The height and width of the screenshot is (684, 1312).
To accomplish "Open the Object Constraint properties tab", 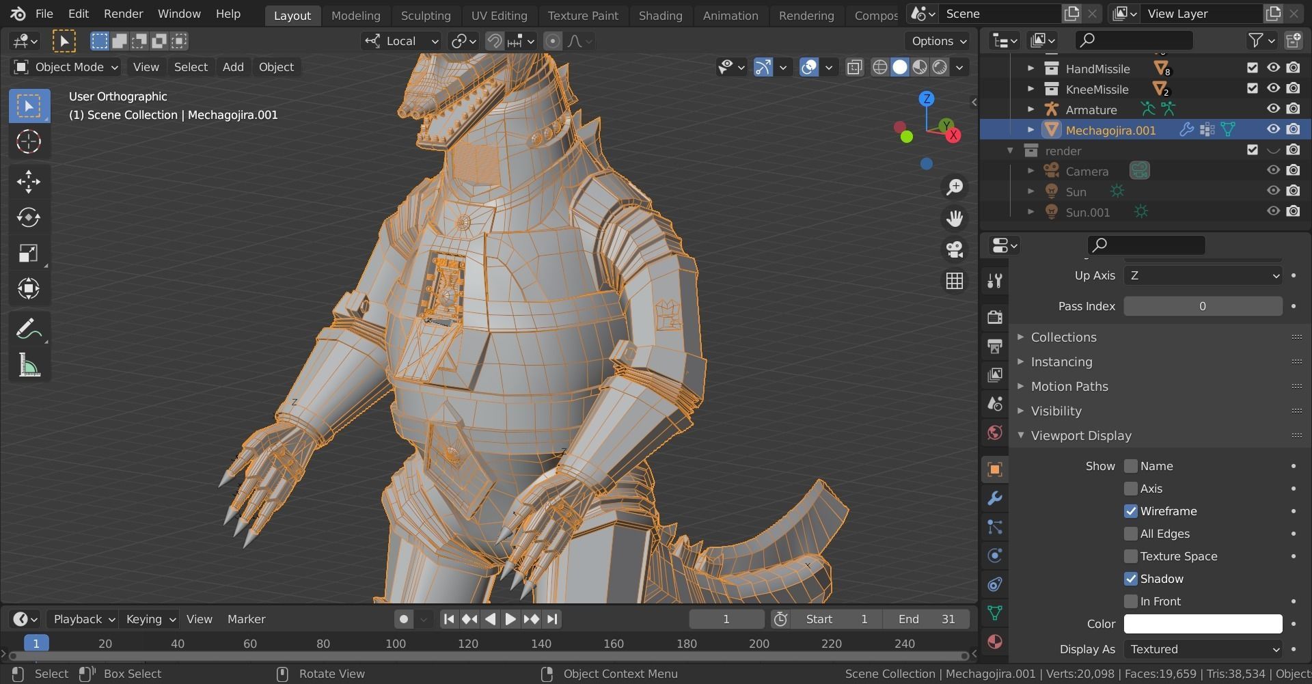I will (995, 584).
